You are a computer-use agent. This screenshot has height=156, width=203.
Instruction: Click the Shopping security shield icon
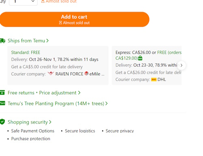[2, 122]
